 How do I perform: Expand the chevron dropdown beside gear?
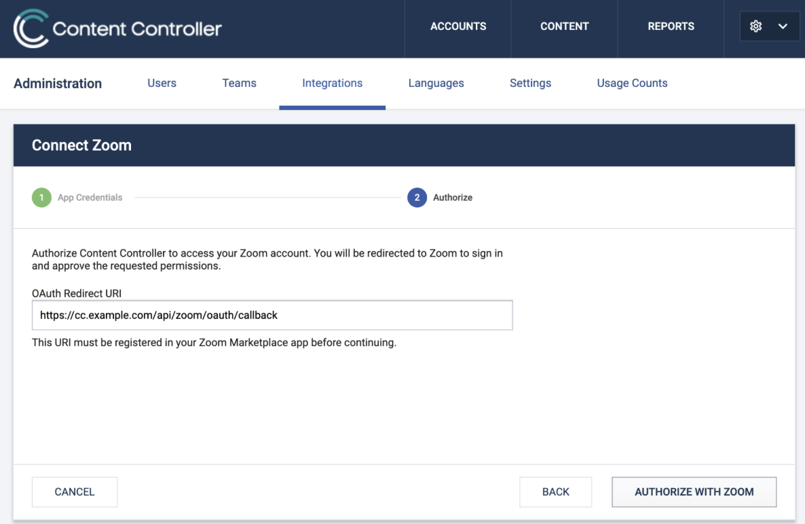pyautogui.click(x=783, y=26)
